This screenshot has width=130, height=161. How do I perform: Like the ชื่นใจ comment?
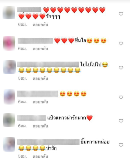[121, 43]
